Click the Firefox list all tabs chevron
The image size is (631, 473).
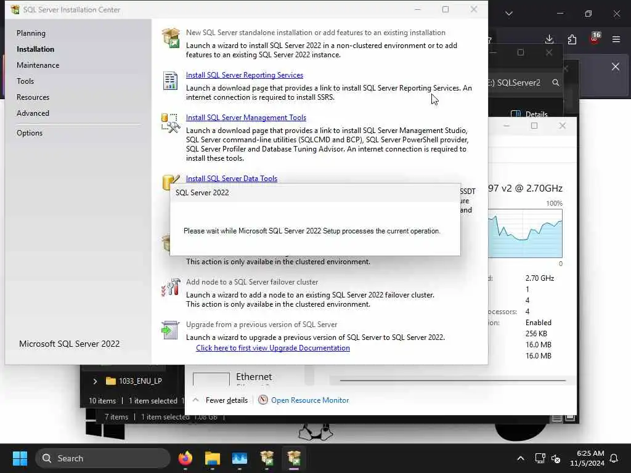point(509,14)
